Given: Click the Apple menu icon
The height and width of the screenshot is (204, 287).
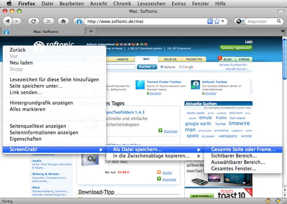Looking at the screenshot, I should point(9,3).
